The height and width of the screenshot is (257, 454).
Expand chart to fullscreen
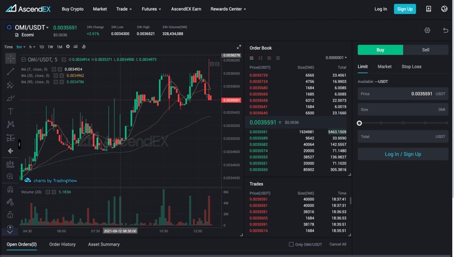pyautogui.click(x=239, y=47)
